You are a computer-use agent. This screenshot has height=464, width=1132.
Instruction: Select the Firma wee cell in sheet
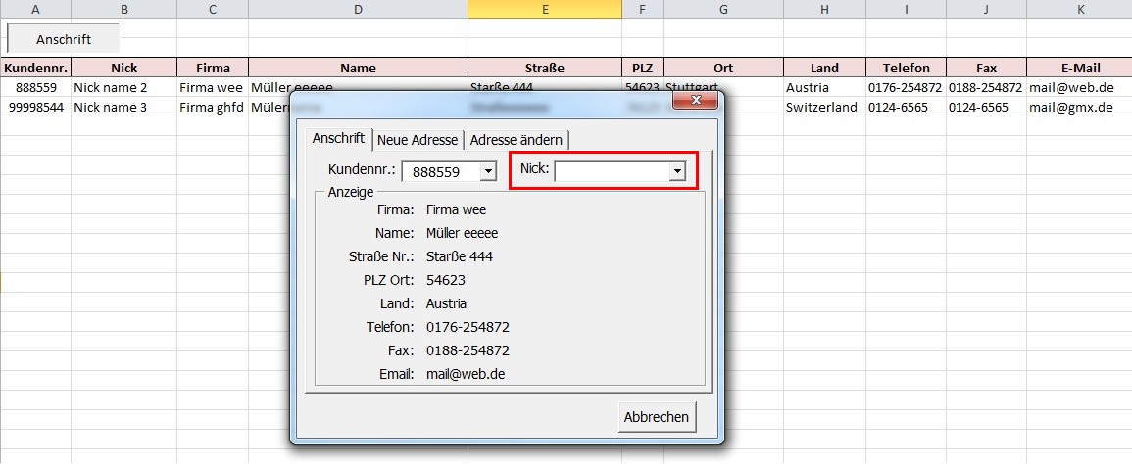tap(211, 87)
